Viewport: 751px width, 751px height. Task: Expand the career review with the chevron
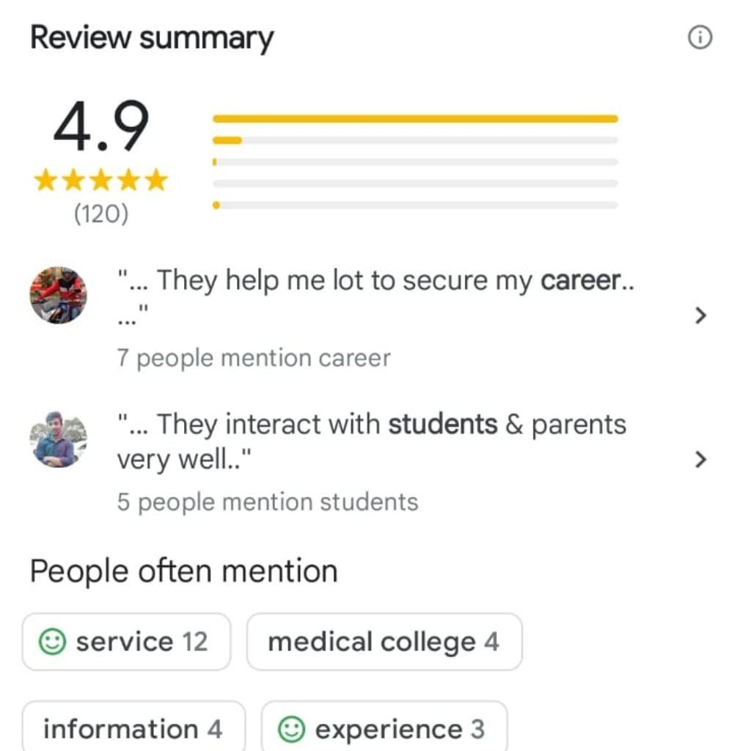click(x=702, y=315)
